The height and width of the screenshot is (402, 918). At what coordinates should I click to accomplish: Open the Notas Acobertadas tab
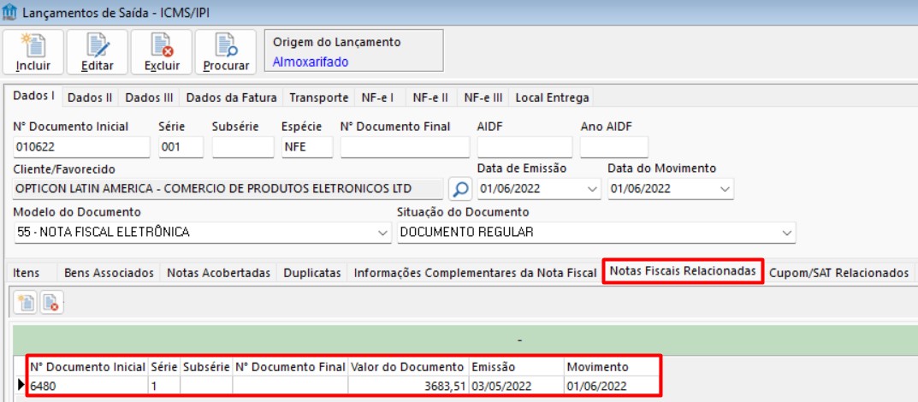218,273
